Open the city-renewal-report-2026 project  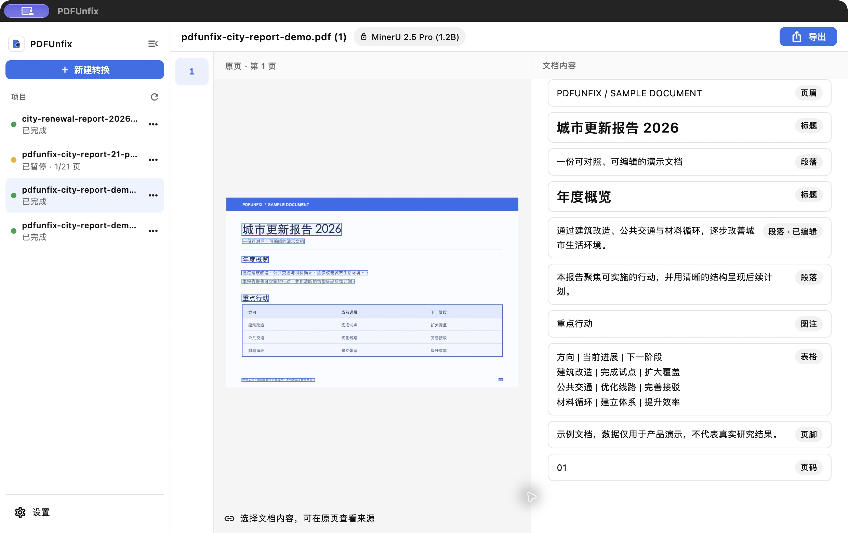tap(84, 124)
